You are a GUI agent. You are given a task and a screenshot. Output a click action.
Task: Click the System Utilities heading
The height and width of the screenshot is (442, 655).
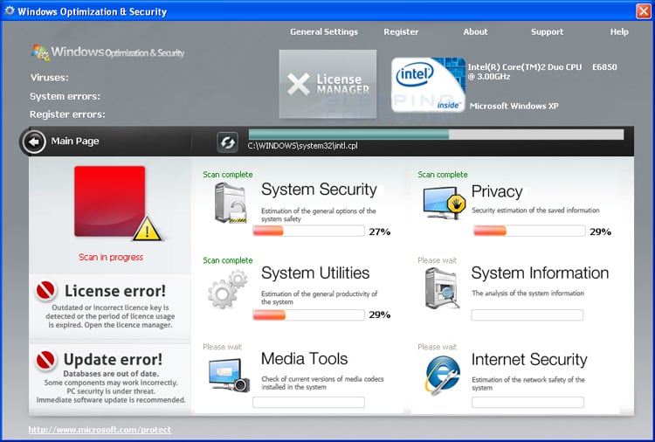(x=315, y=273)
